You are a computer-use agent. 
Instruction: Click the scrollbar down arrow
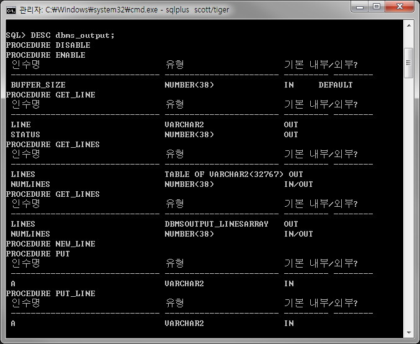408,333
